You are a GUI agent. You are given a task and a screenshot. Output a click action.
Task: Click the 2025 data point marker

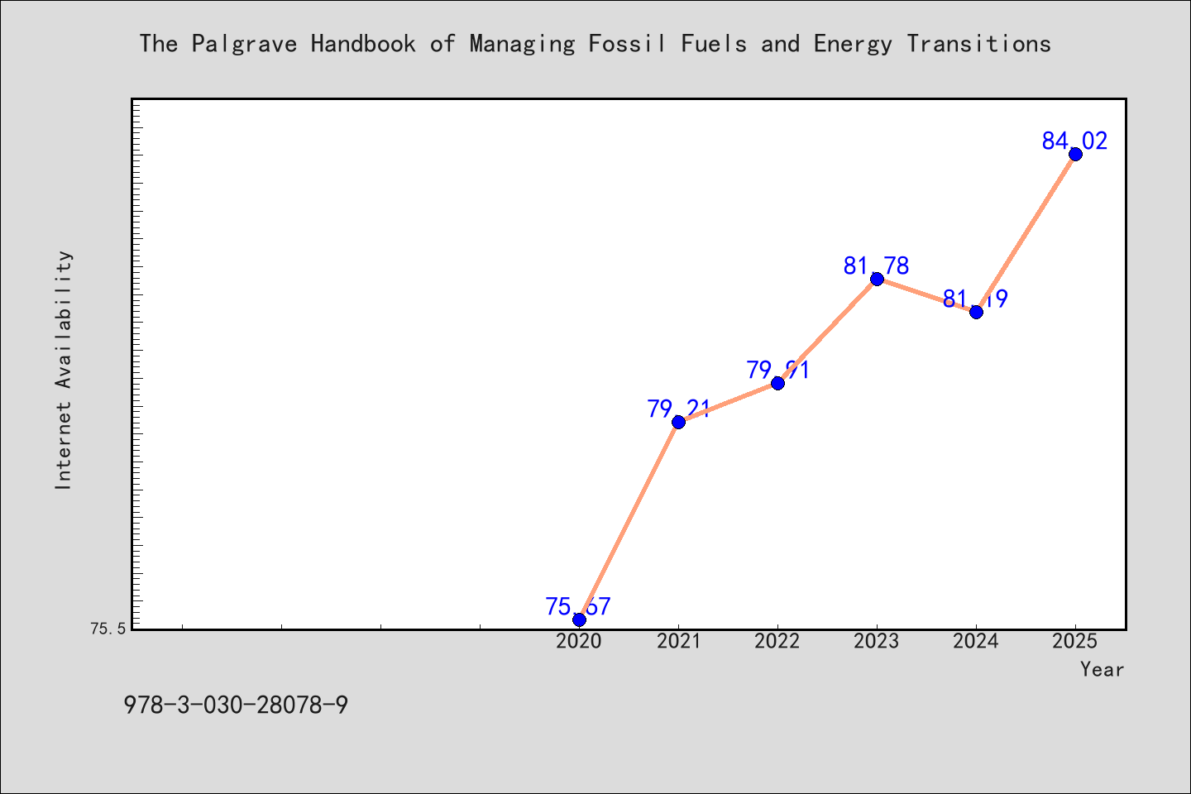[1075, 154]
